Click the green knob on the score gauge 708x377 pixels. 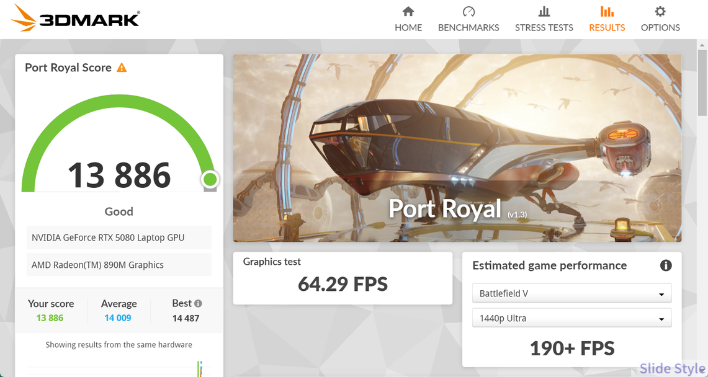[x=210, y=180]
